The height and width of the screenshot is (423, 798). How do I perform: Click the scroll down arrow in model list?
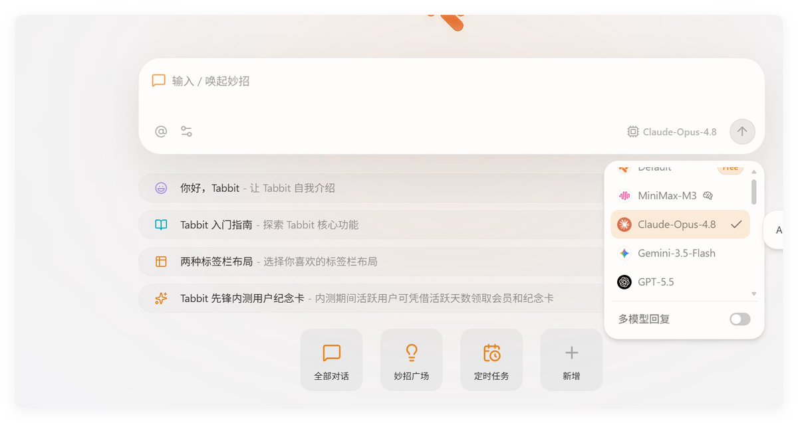(x=754, y=293)
